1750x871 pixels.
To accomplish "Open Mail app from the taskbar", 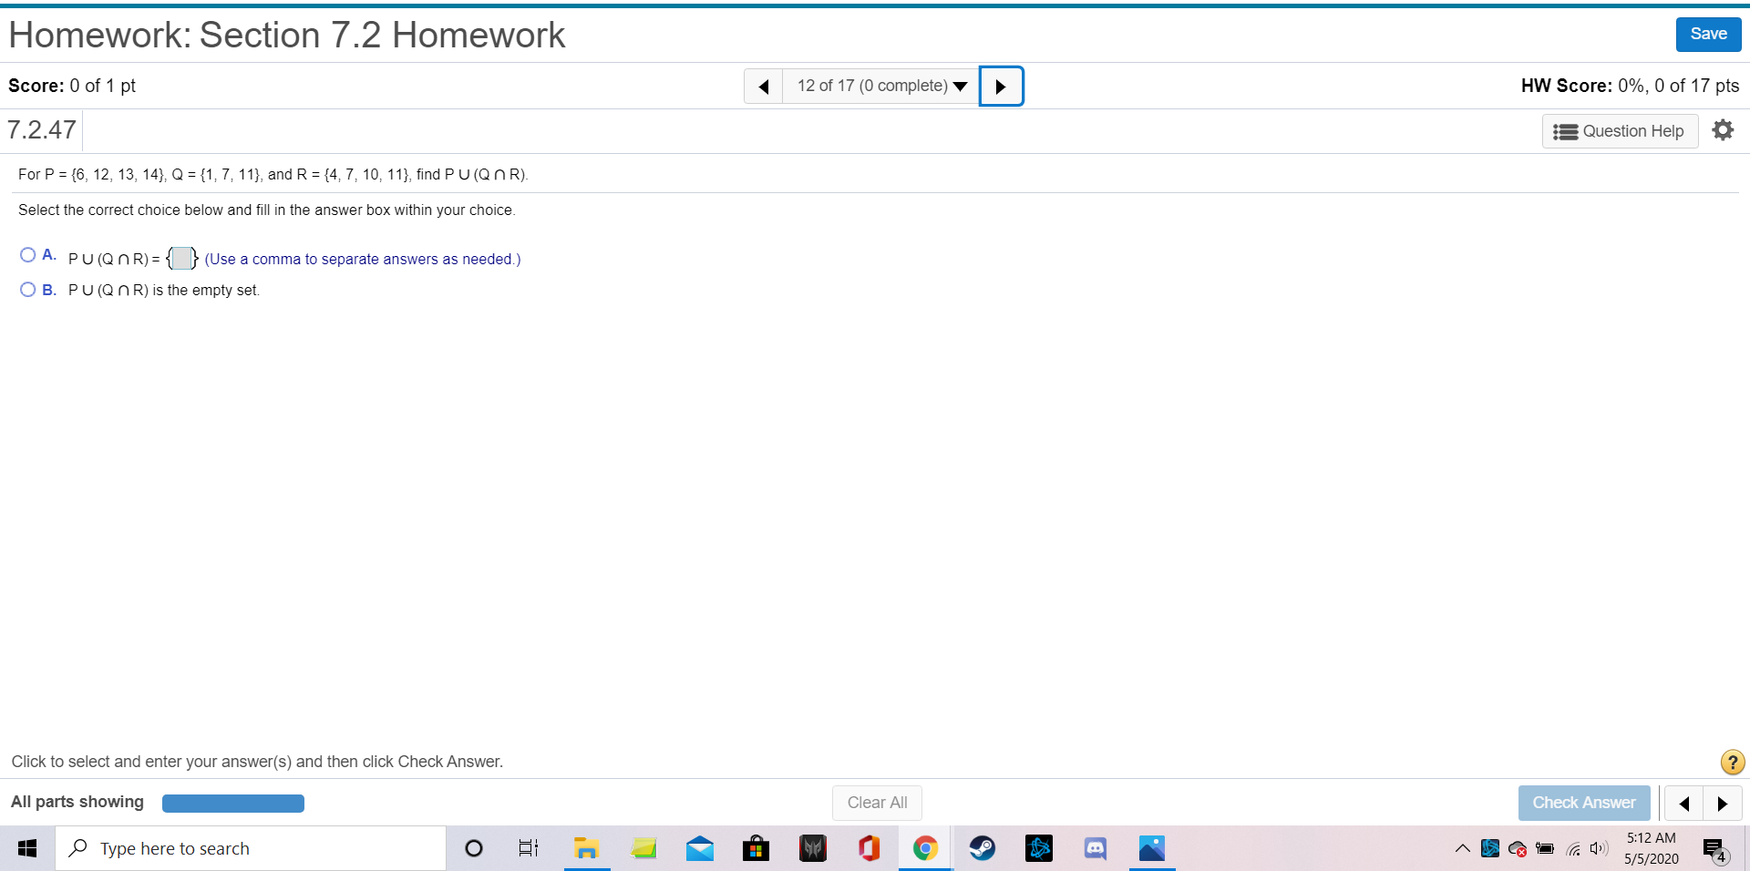I will coord(700,848).
